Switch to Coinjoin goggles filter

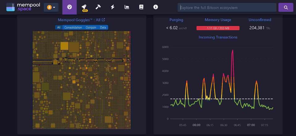coord(91,28)
